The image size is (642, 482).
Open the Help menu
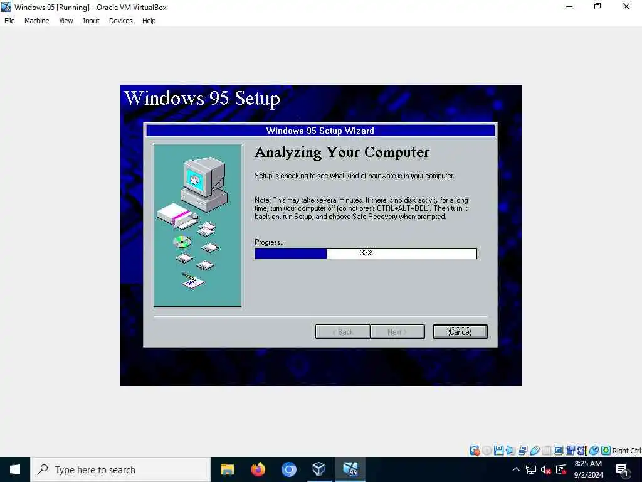tap(149, 21)
